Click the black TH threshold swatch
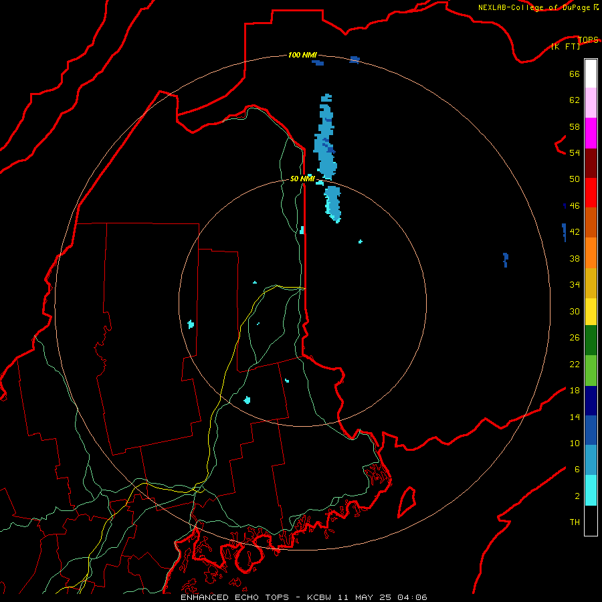Viewport: 602px width, 602px height. [x=591, y=520]
